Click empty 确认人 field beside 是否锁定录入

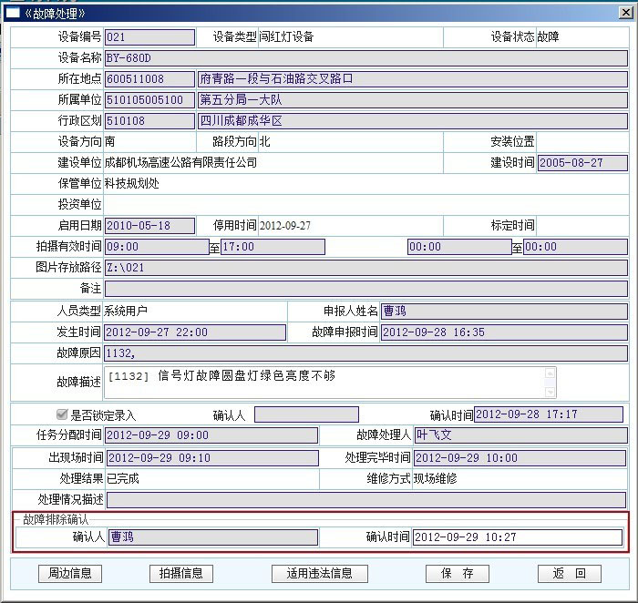pyautogui.click(x=306, y=414)
